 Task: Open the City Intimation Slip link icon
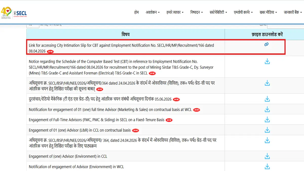click(x=266, y=44)
